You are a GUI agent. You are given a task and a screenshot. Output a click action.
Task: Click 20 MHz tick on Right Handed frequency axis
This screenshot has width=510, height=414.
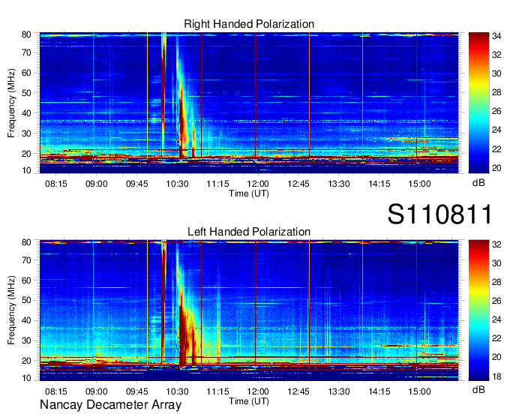pos(26,154)
